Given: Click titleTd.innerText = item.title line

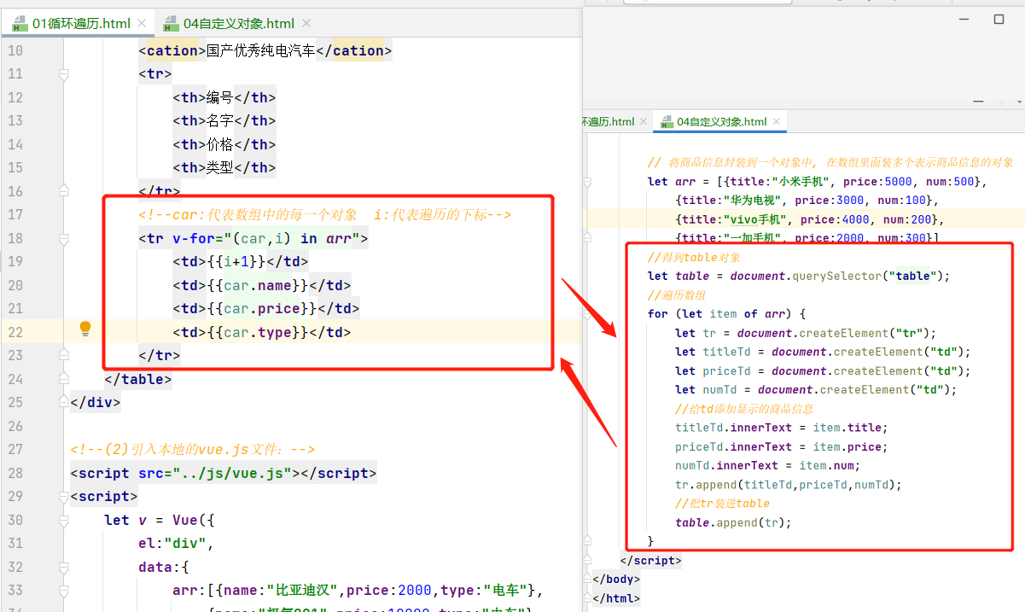Looking at the screenshot, I should click(781, 428).
